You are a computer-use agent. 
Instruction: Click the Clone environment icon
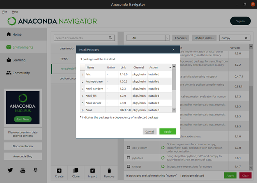[76, 171]
